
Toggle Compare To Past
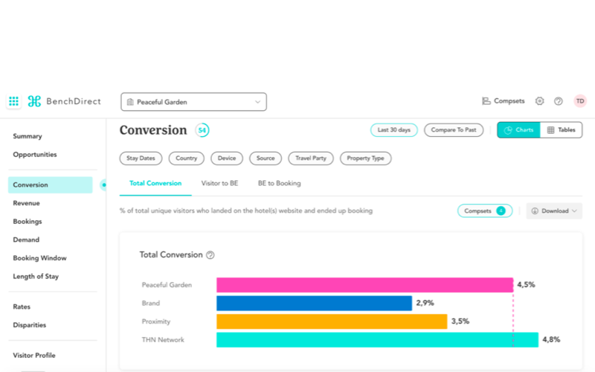pyautogui.click(x=454, y=130)
